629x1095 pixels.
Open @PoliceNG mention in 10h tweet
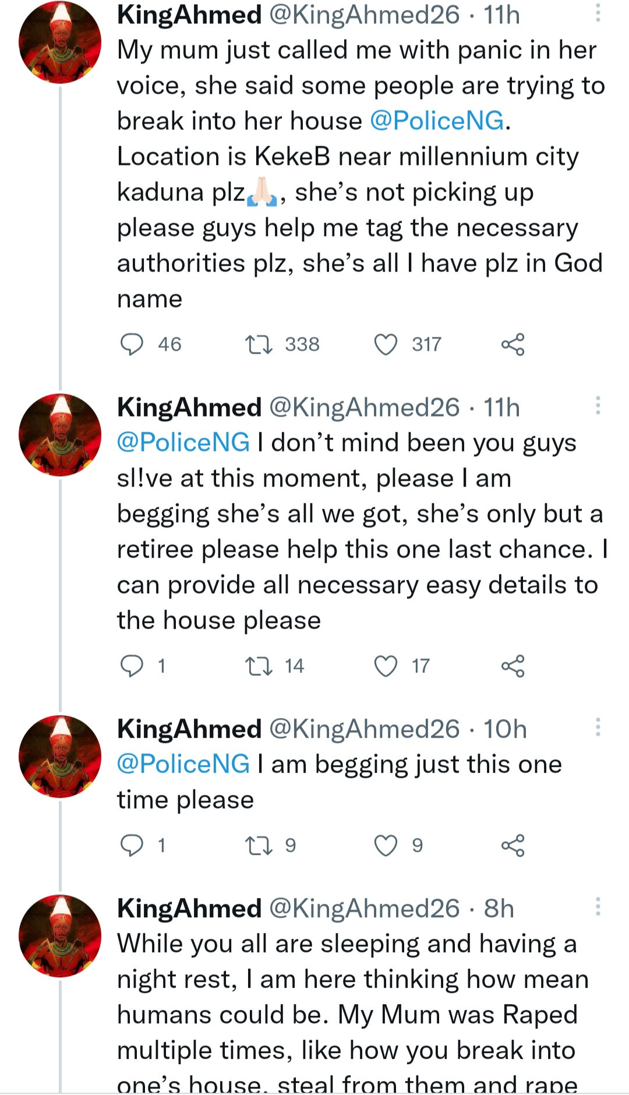click(x=183, y=764)
